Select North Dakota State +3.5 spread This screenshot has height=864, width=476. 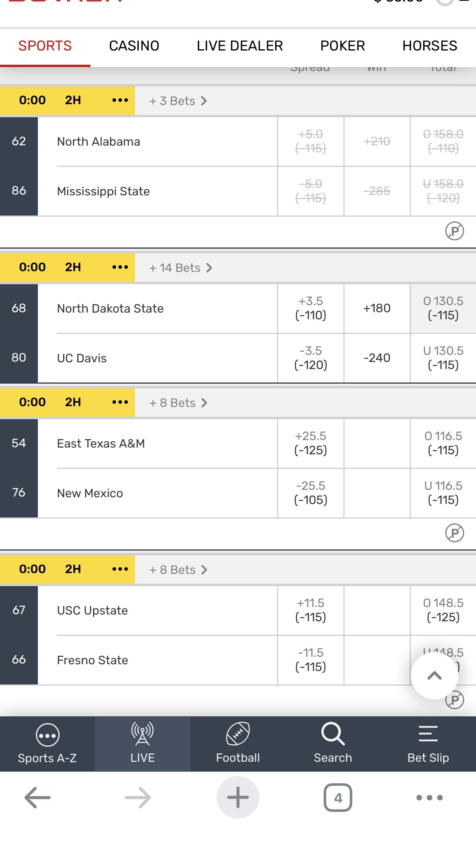coord(311,308)
